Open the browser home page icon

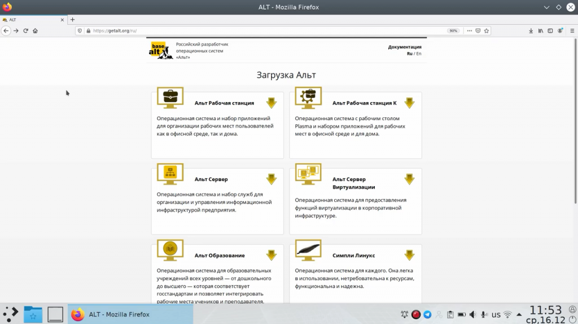(35, 30)
